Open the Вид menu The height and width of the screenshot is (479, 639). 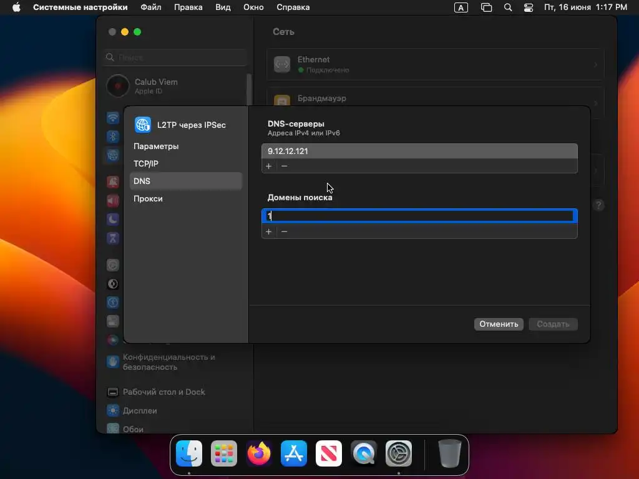point(223,7)
